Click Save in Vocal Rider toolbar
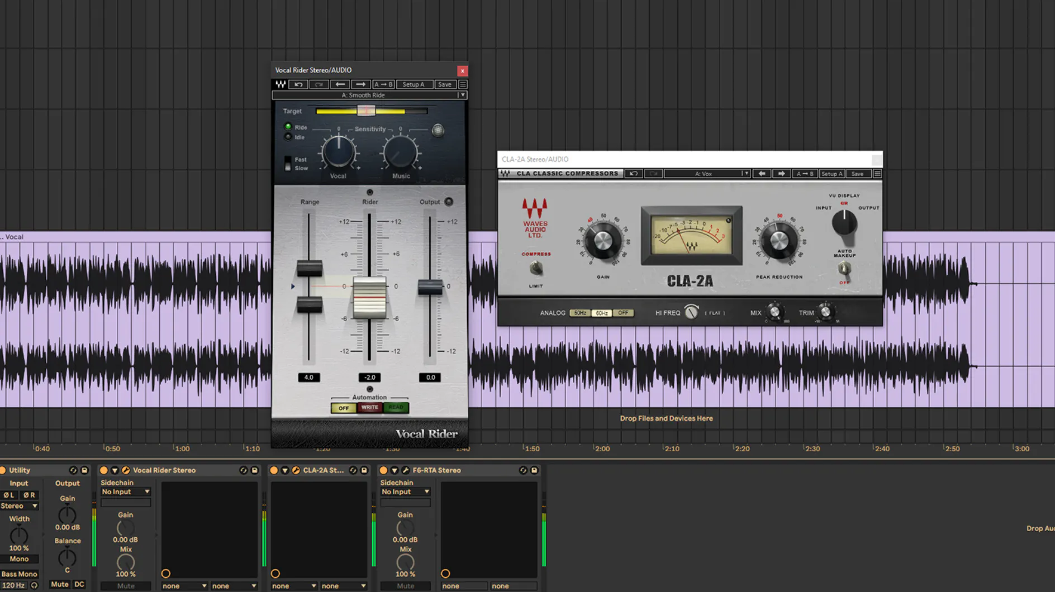1055x592 pixels. [445, 84]
